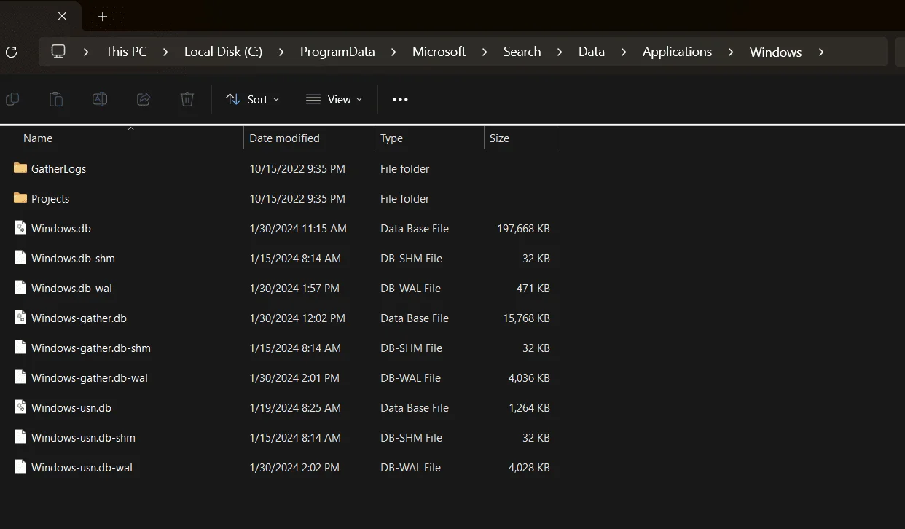Select the Projects folder name
This screenshot has height=529, width=905.
[x=50, y=198]
